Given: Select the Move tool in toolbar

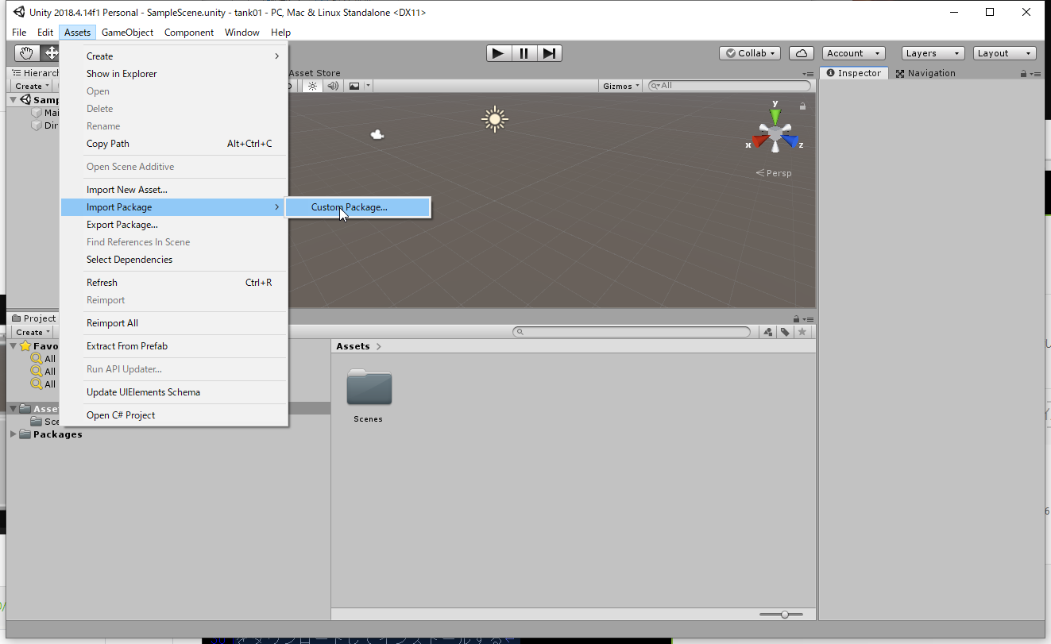Looking at the screenshot, I should [x=51, y=53].
